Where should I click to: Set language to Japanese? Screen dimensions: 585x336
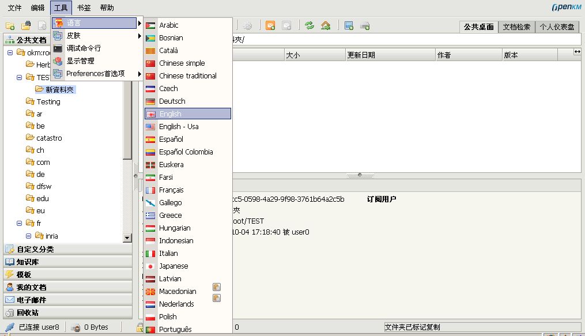coord(188,266)
